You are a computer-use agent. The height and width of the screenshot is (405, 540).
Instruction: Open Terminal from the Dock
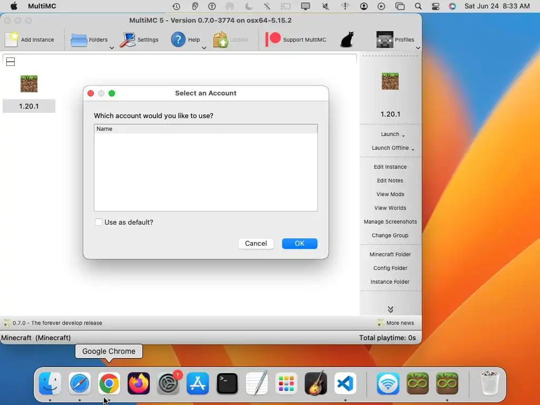(227, 383)
